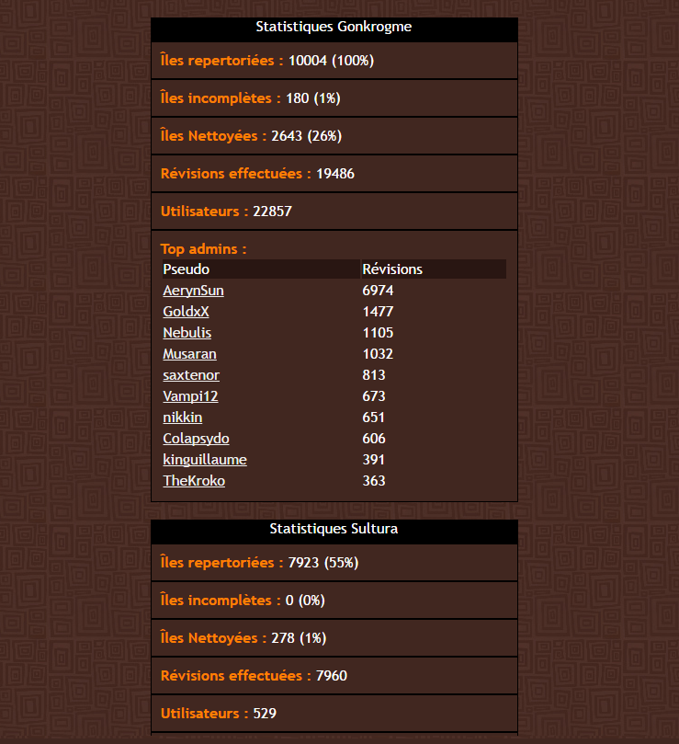Click AerynSun's revision count 6974

(x=378, y=291)
